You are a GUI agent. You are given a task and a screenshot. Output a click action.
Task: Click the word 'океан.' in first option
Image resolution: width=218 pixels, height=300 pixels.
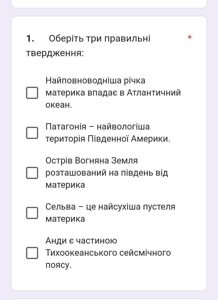59,105
